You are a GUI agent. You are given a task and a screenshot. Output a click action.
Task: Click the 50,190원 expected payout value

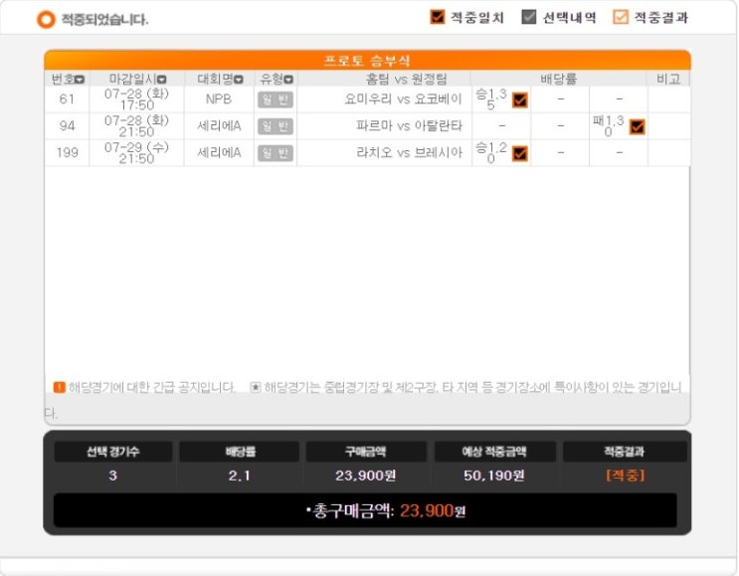pyautogui.click(x=494, y=476)
